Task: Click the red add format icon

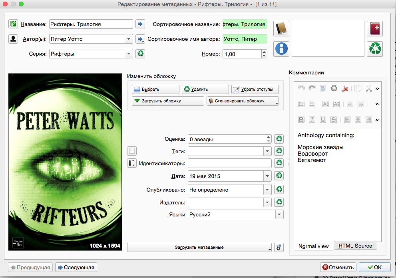Action: (x=375, y=28)
